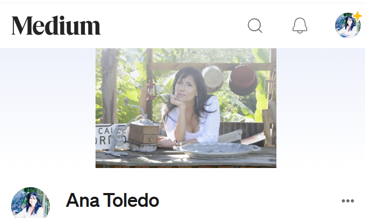Click the Medium logo
Viewport: 365px width, 218px height.
coord(56,26)
